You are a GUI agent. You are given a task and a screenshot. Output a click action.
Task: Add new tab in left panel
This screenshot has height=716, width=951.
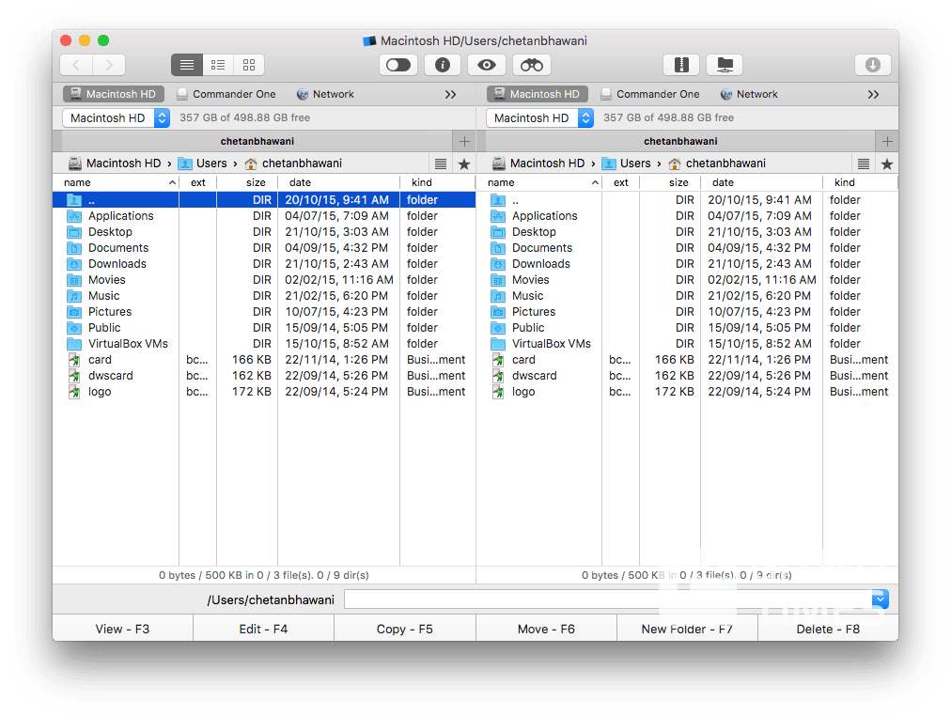[x=464, y=141]
